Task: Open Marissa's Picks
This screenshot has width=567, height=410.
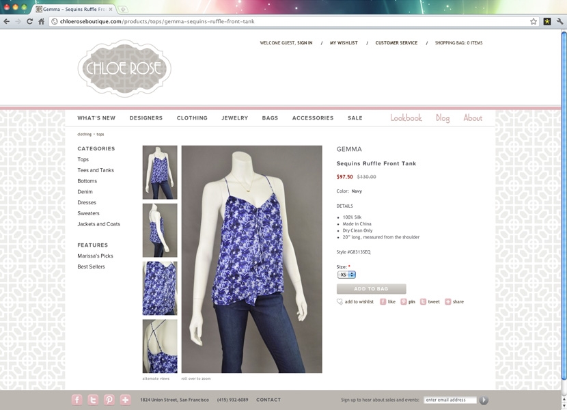Action: tap(95, 256)
